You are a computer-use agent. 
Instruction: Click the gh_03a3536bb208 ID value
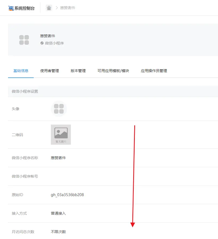point(67,195)
